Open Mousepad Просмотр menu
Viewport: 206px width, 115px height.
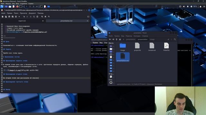tap(23, 13)
